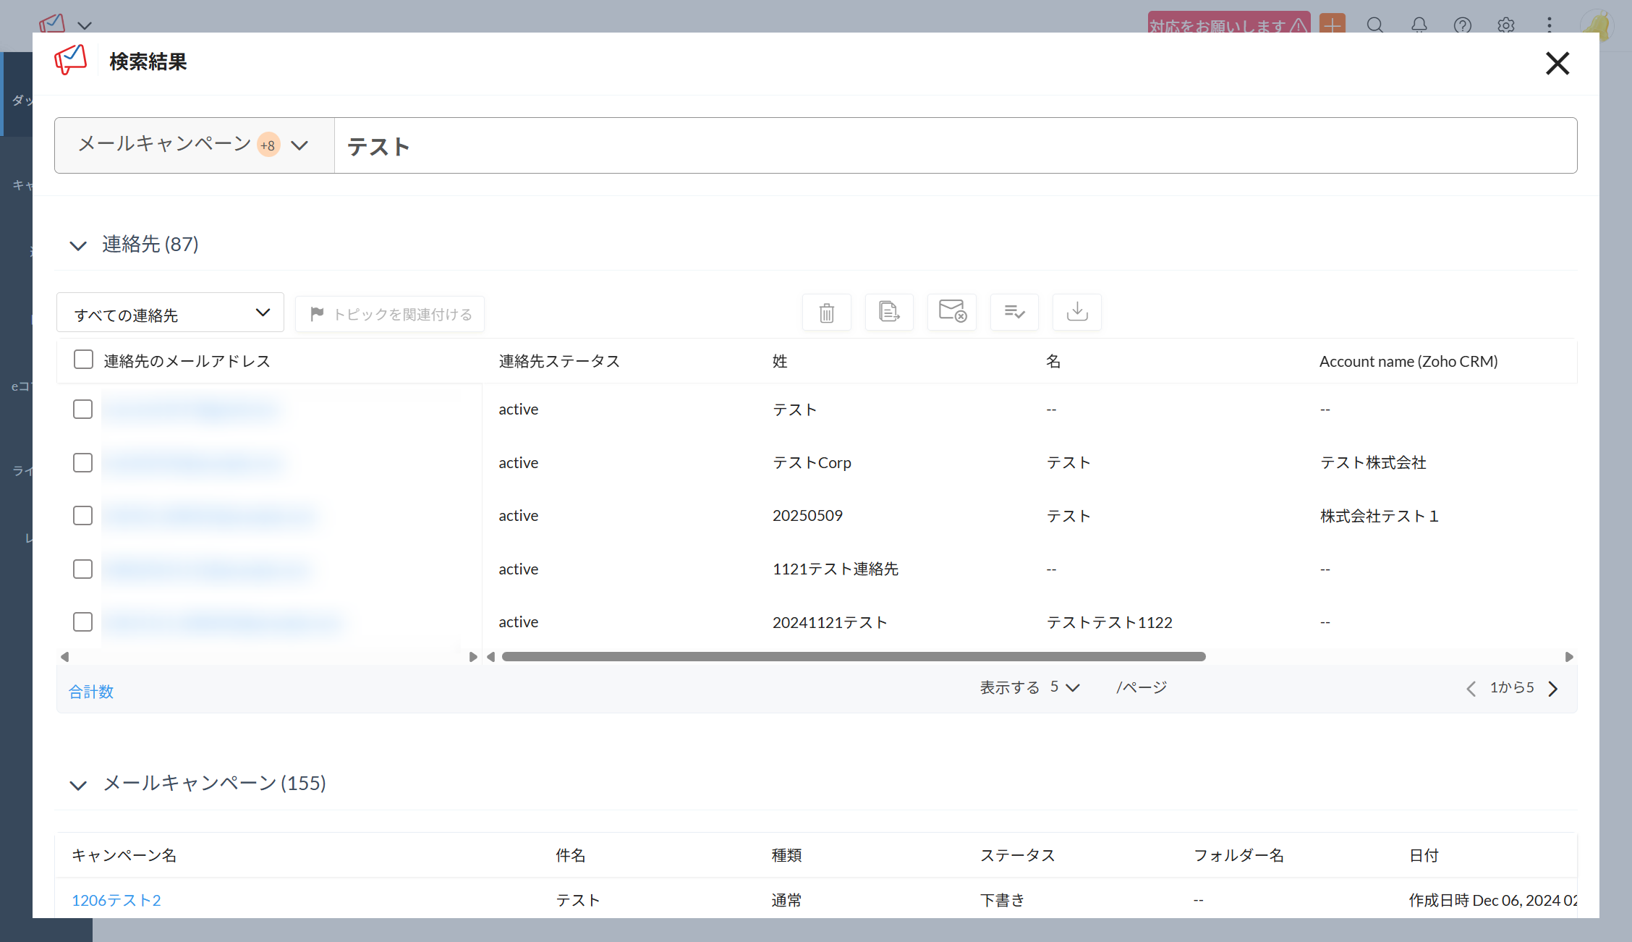Image resolution: width=1632 pixels, height=942 pixels.
Task: Click the download export icon
Action: (x=1077, y=312)
